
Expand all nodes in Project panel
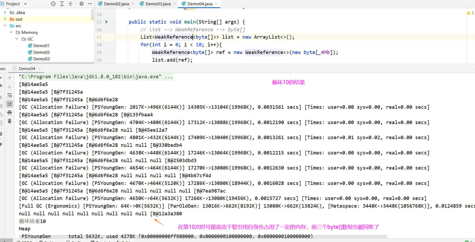(62, 4)
